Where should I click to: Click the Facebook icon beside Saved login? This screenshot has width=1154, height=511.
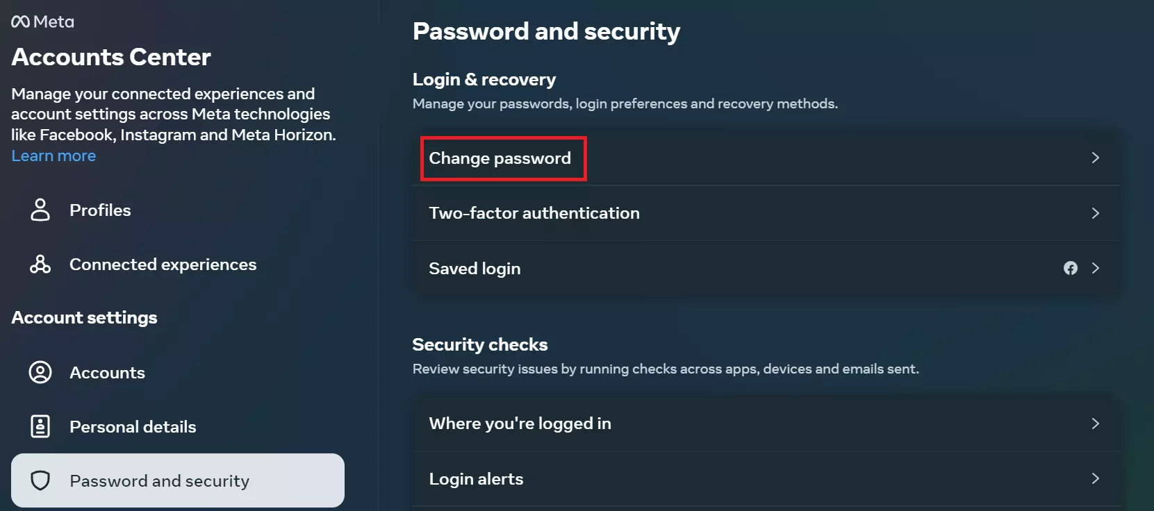1070,268
